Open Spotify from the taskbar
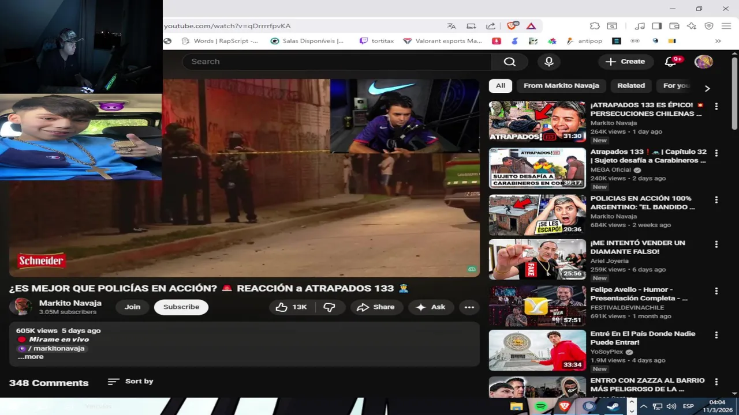 coord(541,406)
